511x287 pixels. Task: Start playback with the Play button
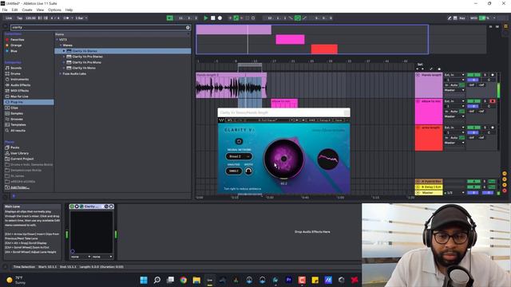point(206,18)
